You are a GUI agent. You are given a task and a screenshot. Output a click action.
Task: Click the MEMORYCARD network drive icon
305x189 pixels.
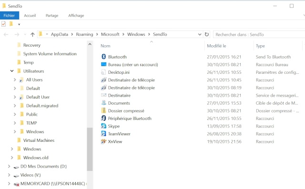[16, 184]
